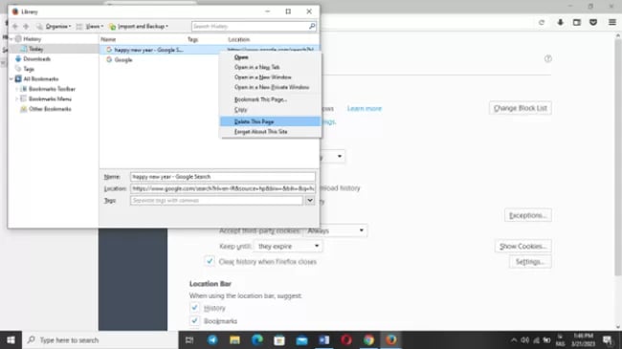Choose Open in a New Private Window
This screenshot has width=622, height=349.
coord(270,87)
